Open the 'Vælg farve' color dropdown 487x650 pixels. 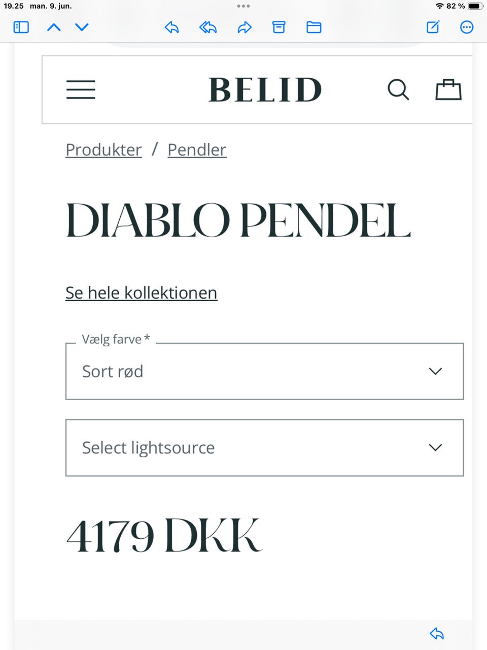tap(435, 371)
